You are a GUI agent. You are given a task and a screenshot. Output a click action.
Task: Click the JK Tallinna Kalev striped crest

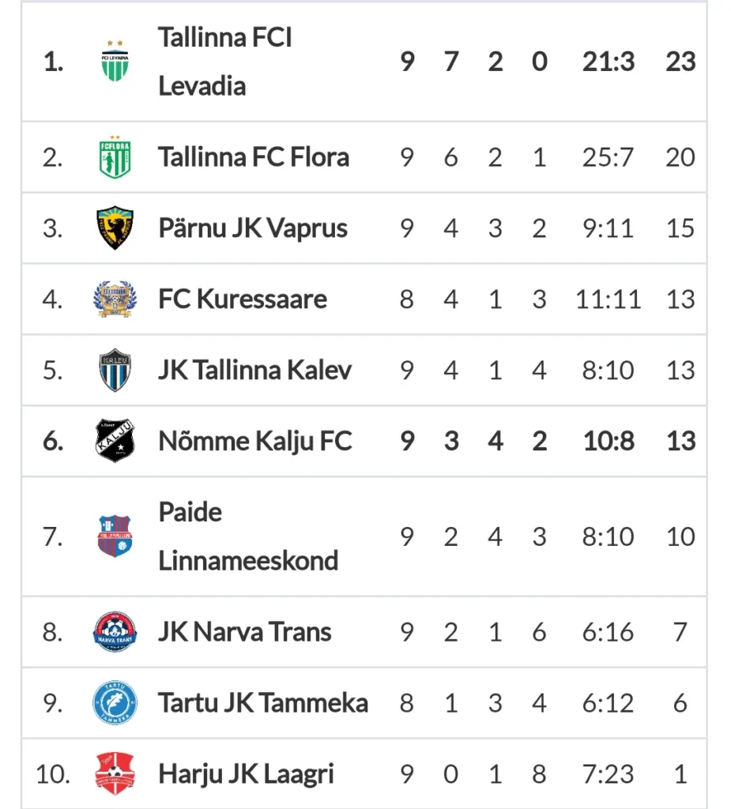coord(115,370)
